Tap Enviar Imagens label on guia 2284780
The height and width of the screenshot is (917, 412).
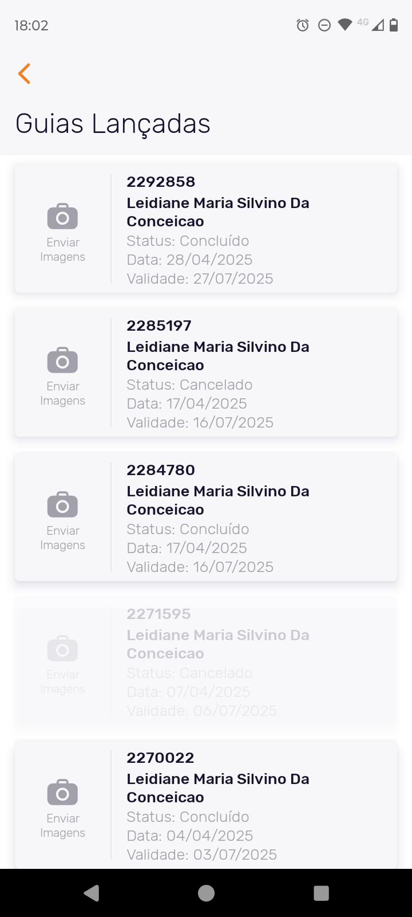(x=62, y=538)
